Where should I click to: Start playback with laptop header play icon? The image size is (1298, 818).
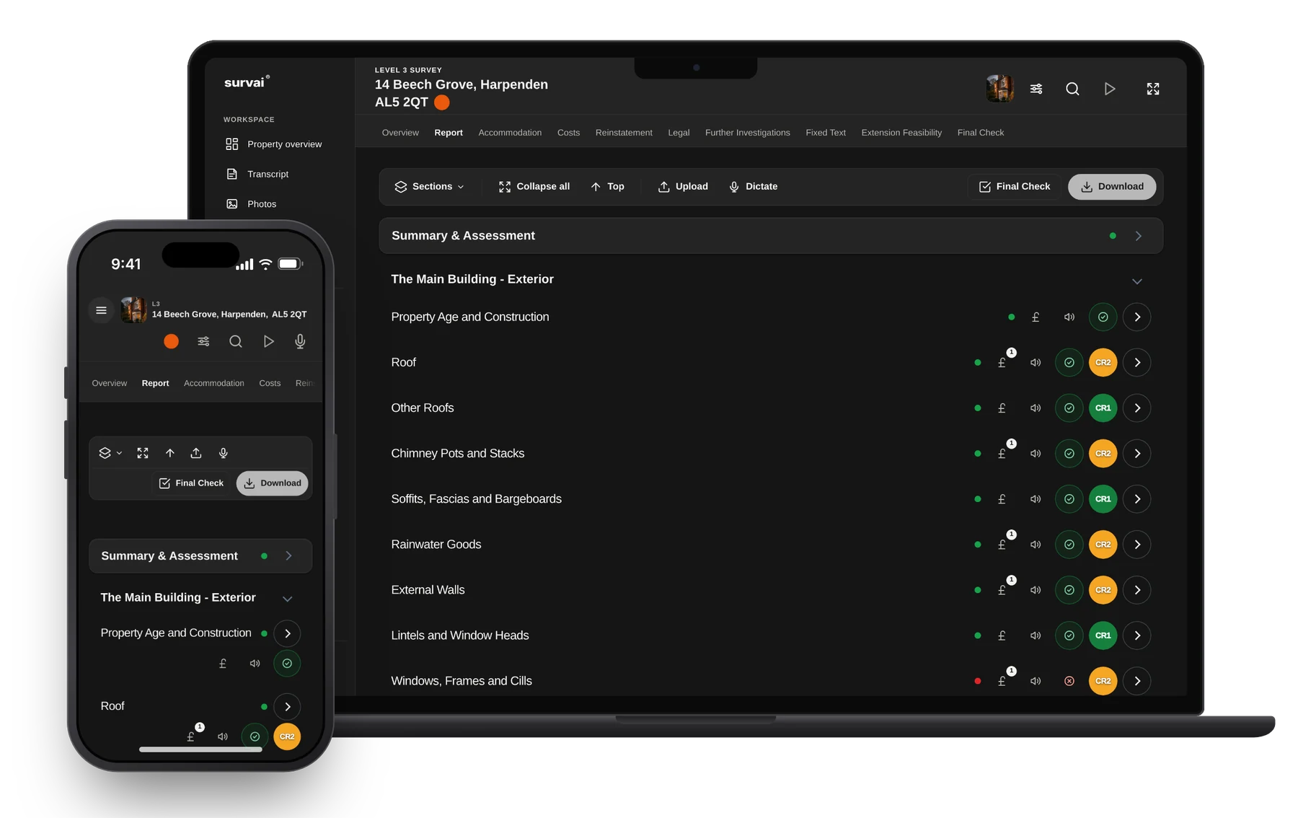tap(1110, 89)
